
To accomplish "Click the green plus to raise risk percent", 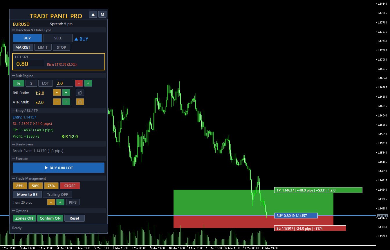I will pyautogui.click(x=88, y=83).
